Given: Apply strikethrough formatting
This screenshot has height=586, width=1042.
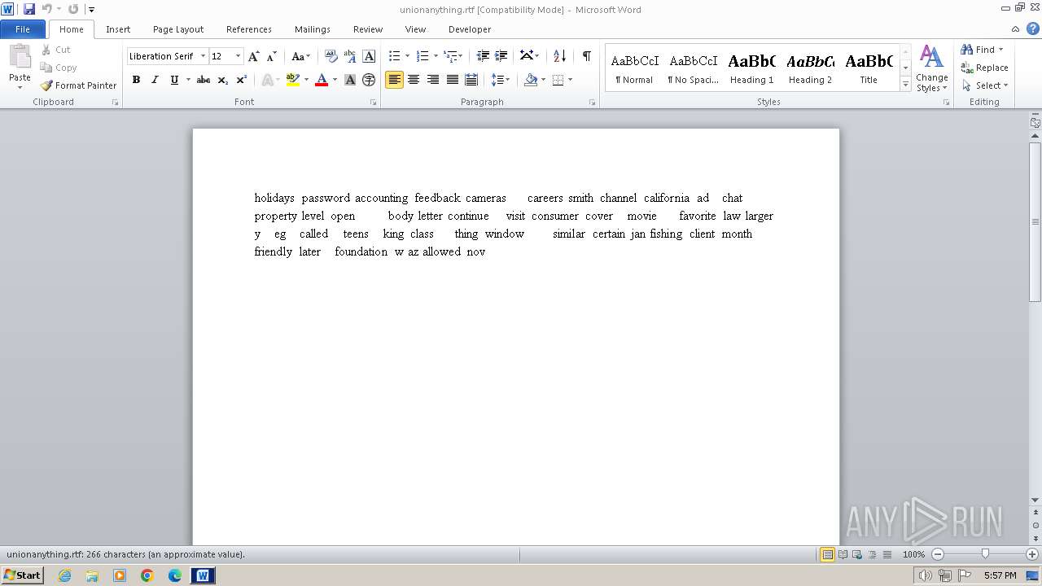Looking at the screenshot, I should coord(204,80).
